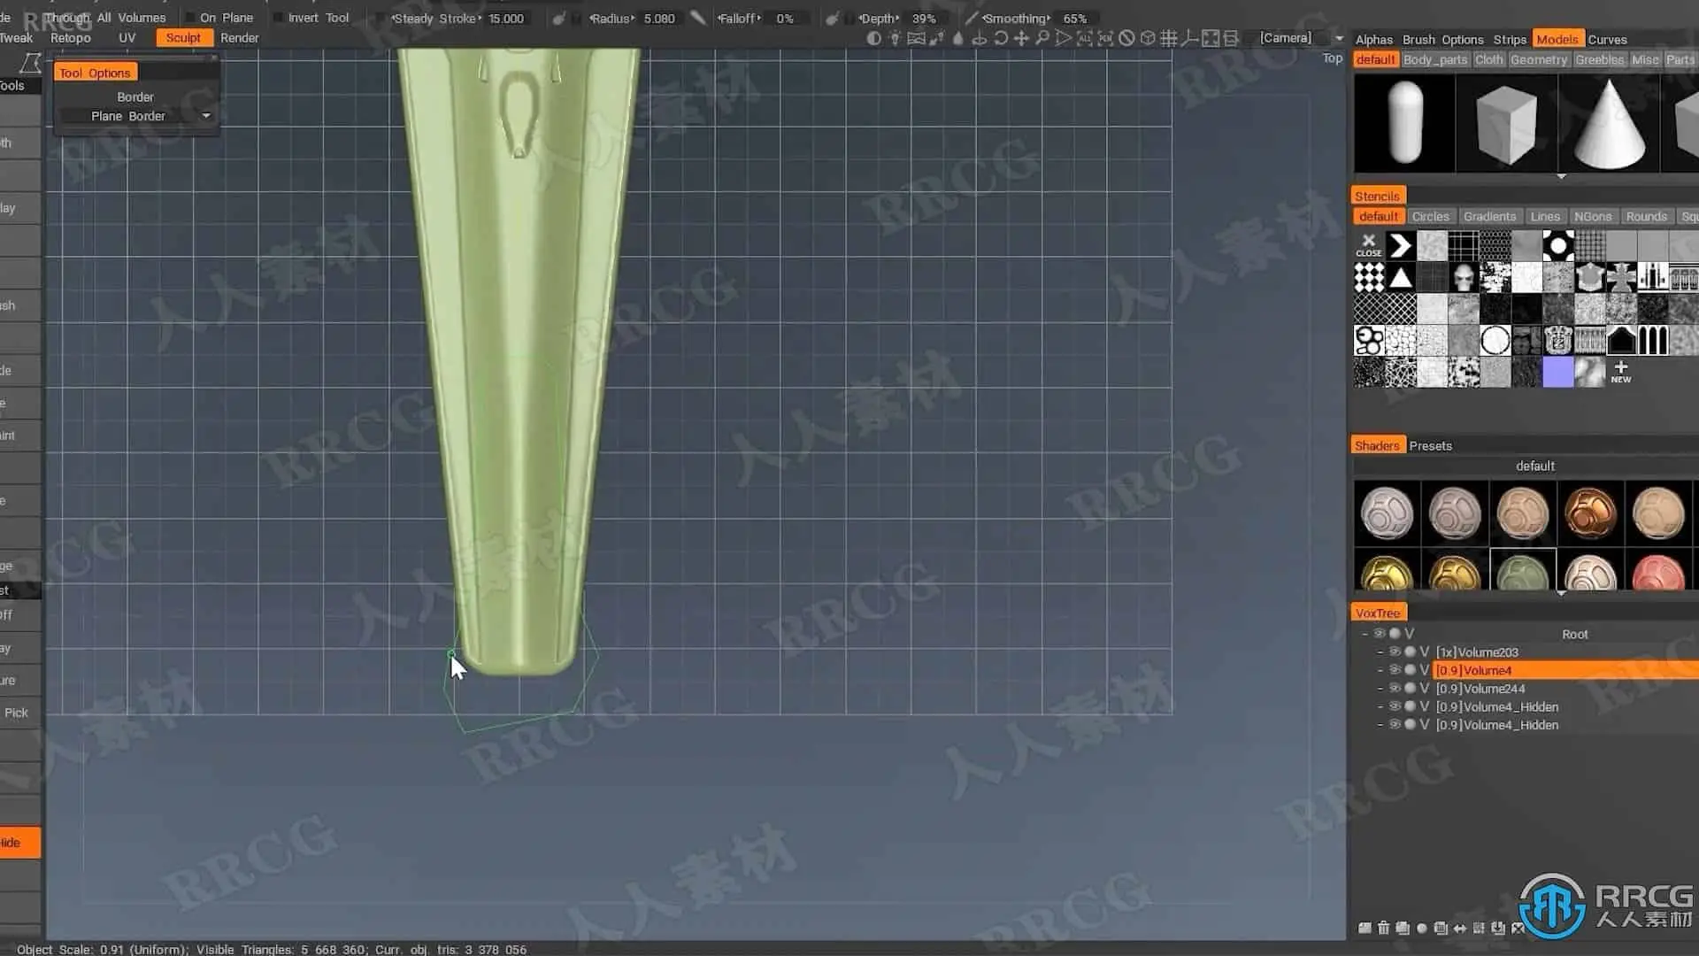This screenshot has height=956, width=1699.
Task: Toggle the grid display icon
Action: point(1168,38)
